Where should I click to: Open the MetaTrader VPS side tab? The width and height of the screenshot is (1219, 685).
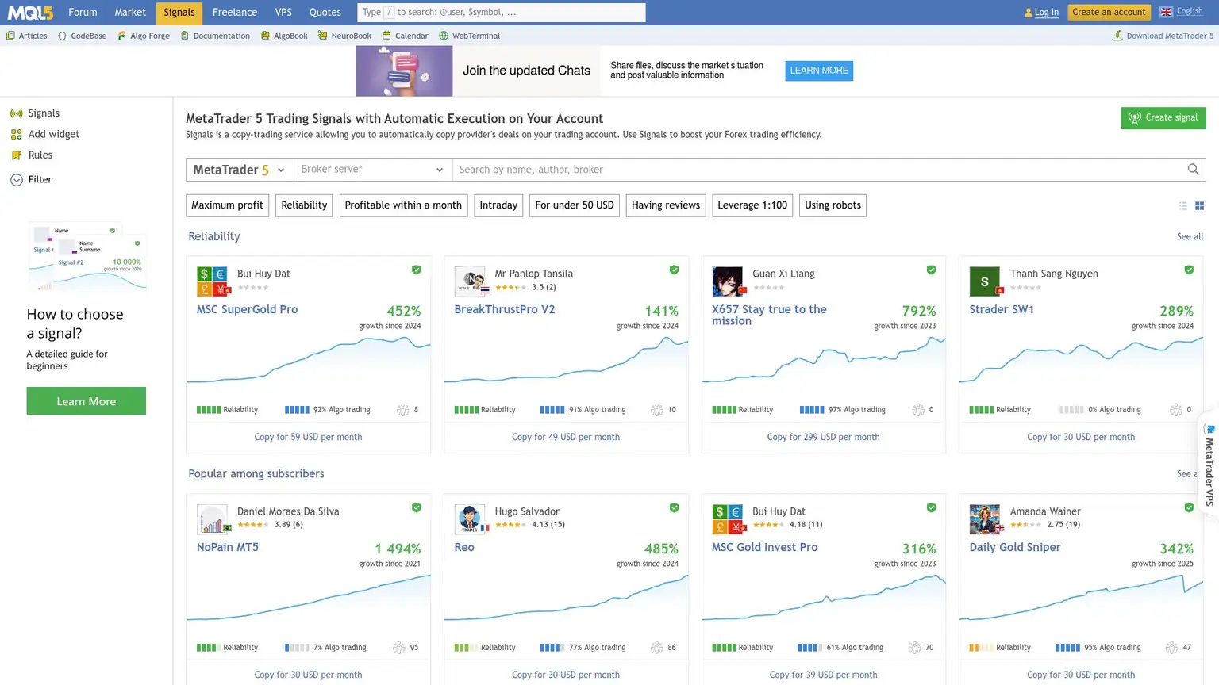1209,465
